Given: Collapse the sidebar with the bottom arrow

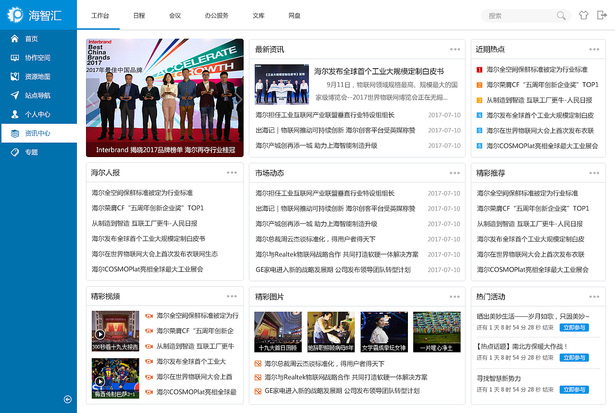Looking at the screenshot, I should (x=67, y=399).
